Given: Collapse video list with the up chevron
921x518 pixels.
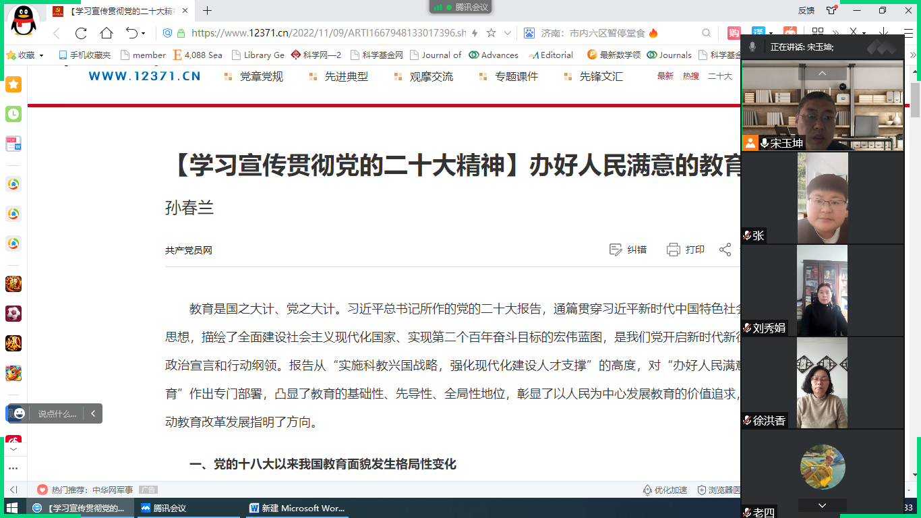Looking at the screenshot, I should tap(822, 73).
